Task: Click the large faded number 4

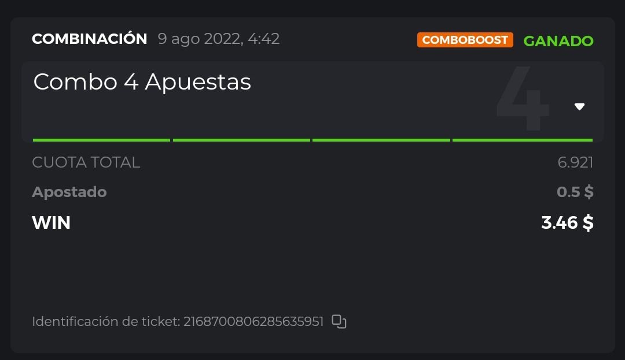Action: tap(523, 98)
